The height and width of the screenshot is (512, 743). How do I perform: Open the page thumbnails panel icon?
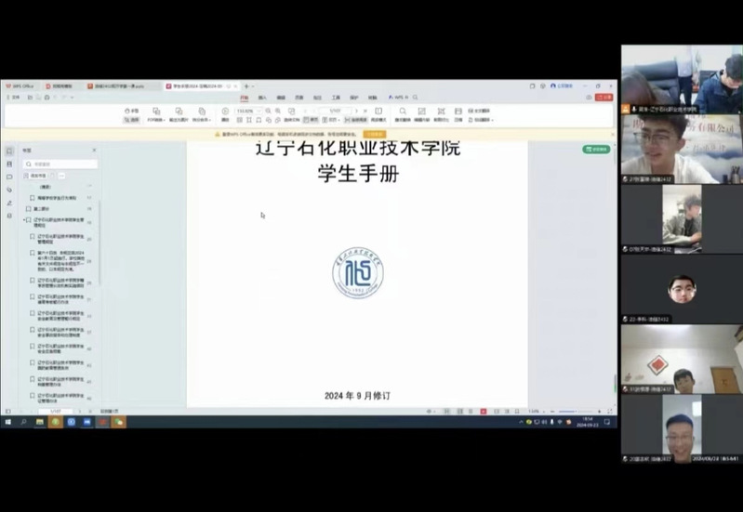tap(9, 164)
